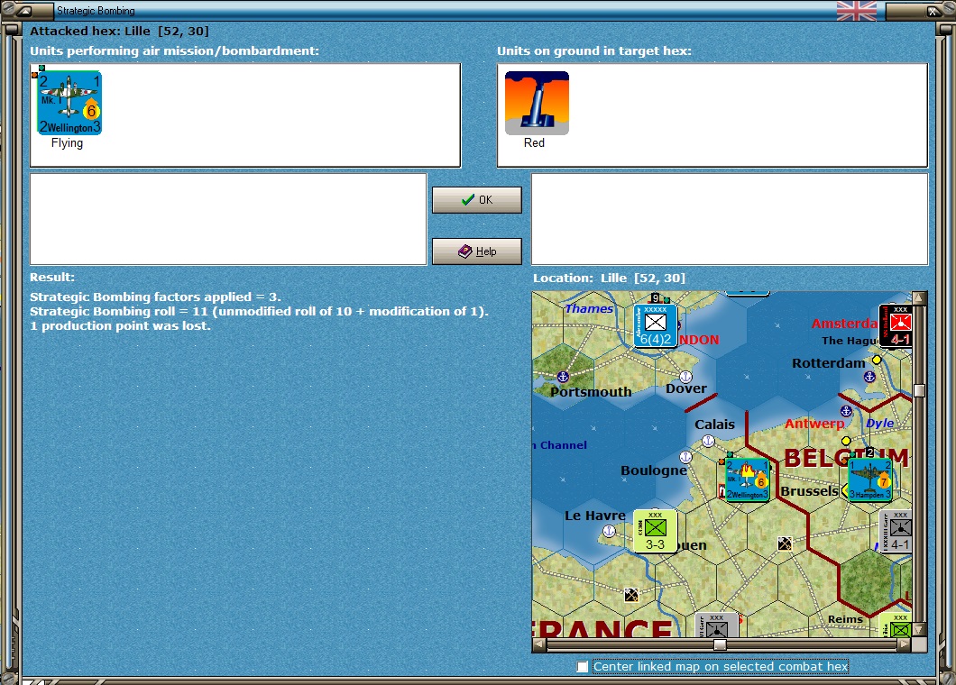Open the system menu icon in title bar
The image size is (956, 685).
[x=24, y=10]
